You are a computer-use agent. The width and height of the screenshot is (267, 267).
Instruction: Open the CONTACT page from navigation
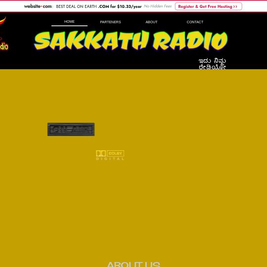click(195, 22)
